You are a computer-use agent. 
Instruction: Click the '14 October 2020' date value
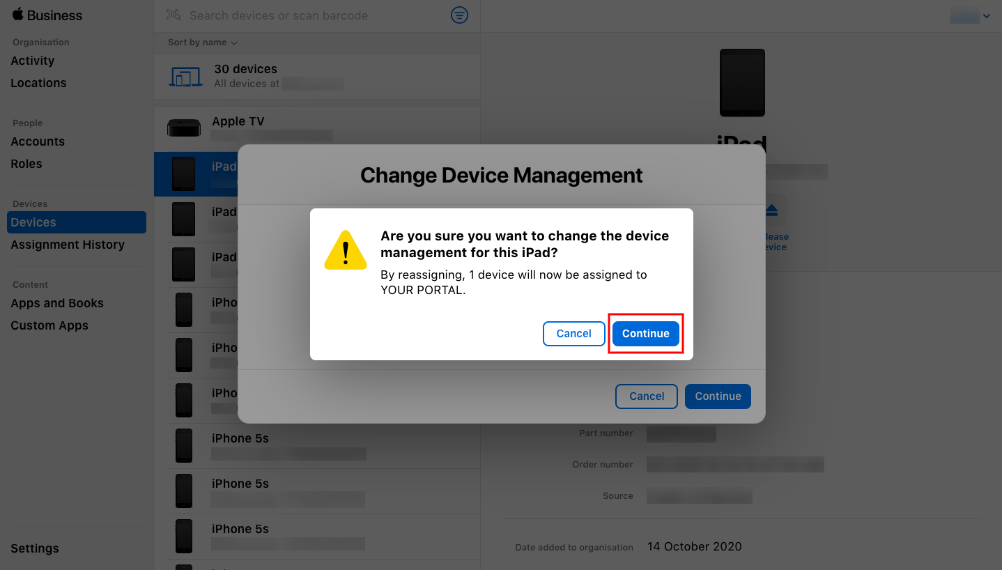click(x=695, y=546)
